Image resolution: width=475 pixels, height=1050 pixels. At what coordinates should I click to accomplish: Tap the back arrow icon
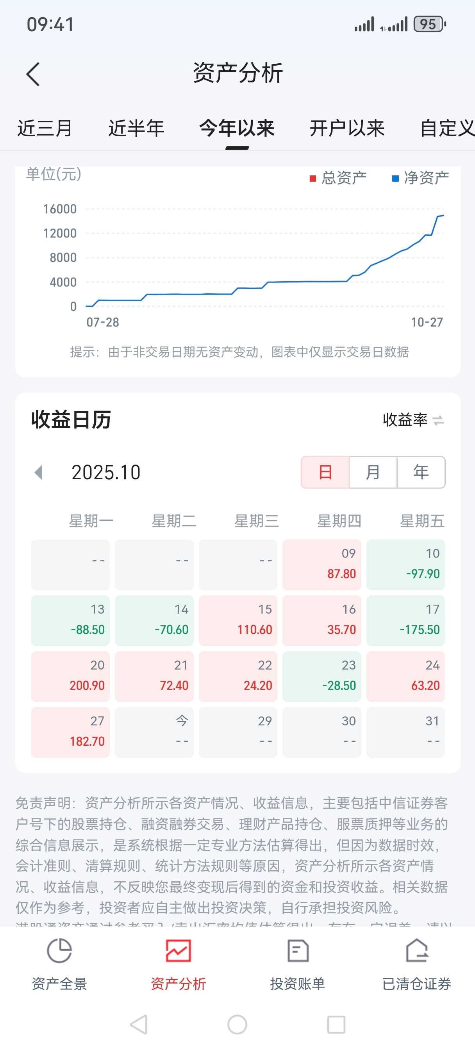[34, 74]
